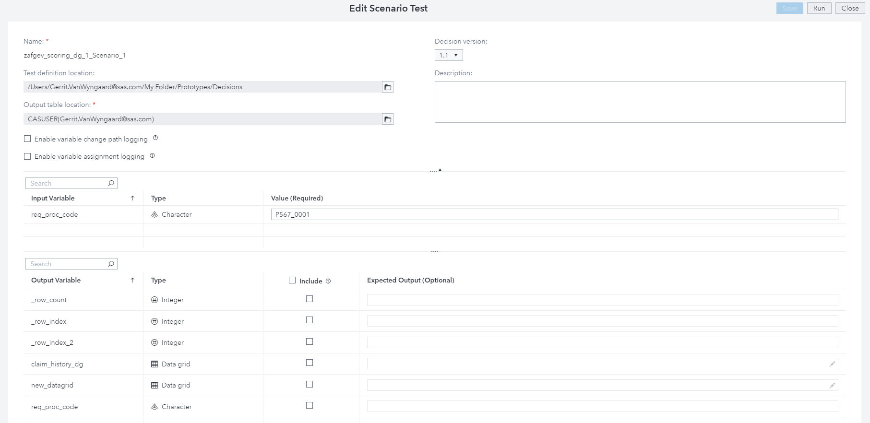Click help icon beside variable assignment logging
The width and height of the screenshot is (870, 423).
click(152, 155)
